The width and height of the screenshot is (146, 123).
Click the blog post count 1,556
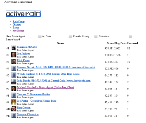[117, 55]
